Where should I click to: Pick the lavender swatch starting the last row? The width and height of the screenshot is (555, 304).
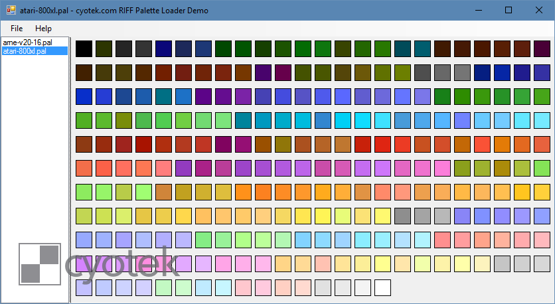click(x=84, y=287)
